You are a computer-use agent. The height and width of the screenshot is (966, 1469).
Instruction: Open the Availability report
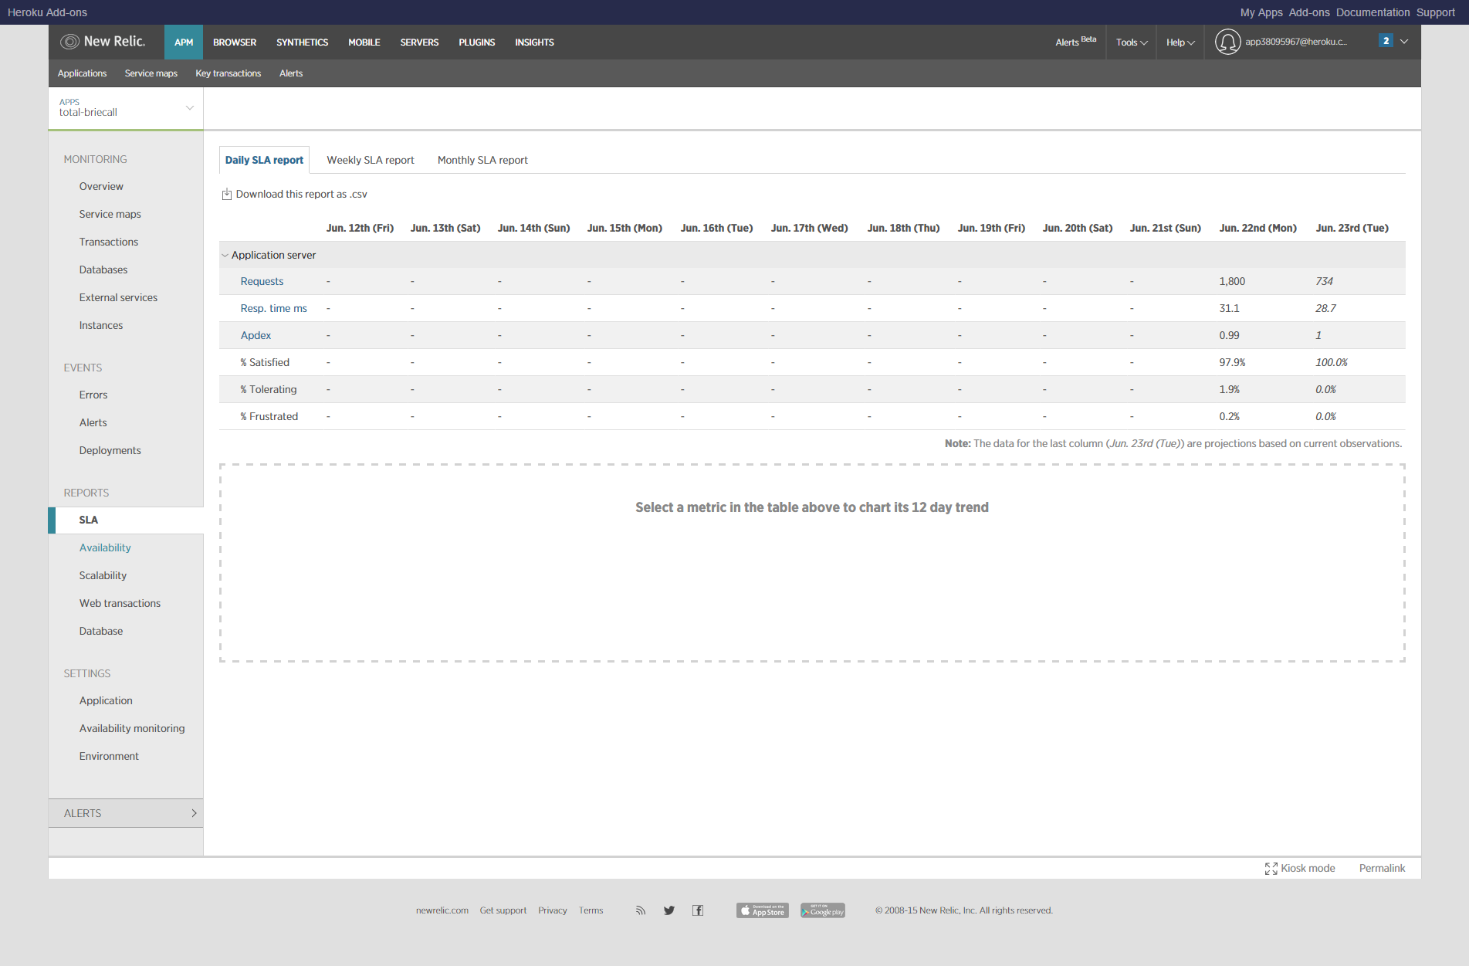[x=105, y=548]
